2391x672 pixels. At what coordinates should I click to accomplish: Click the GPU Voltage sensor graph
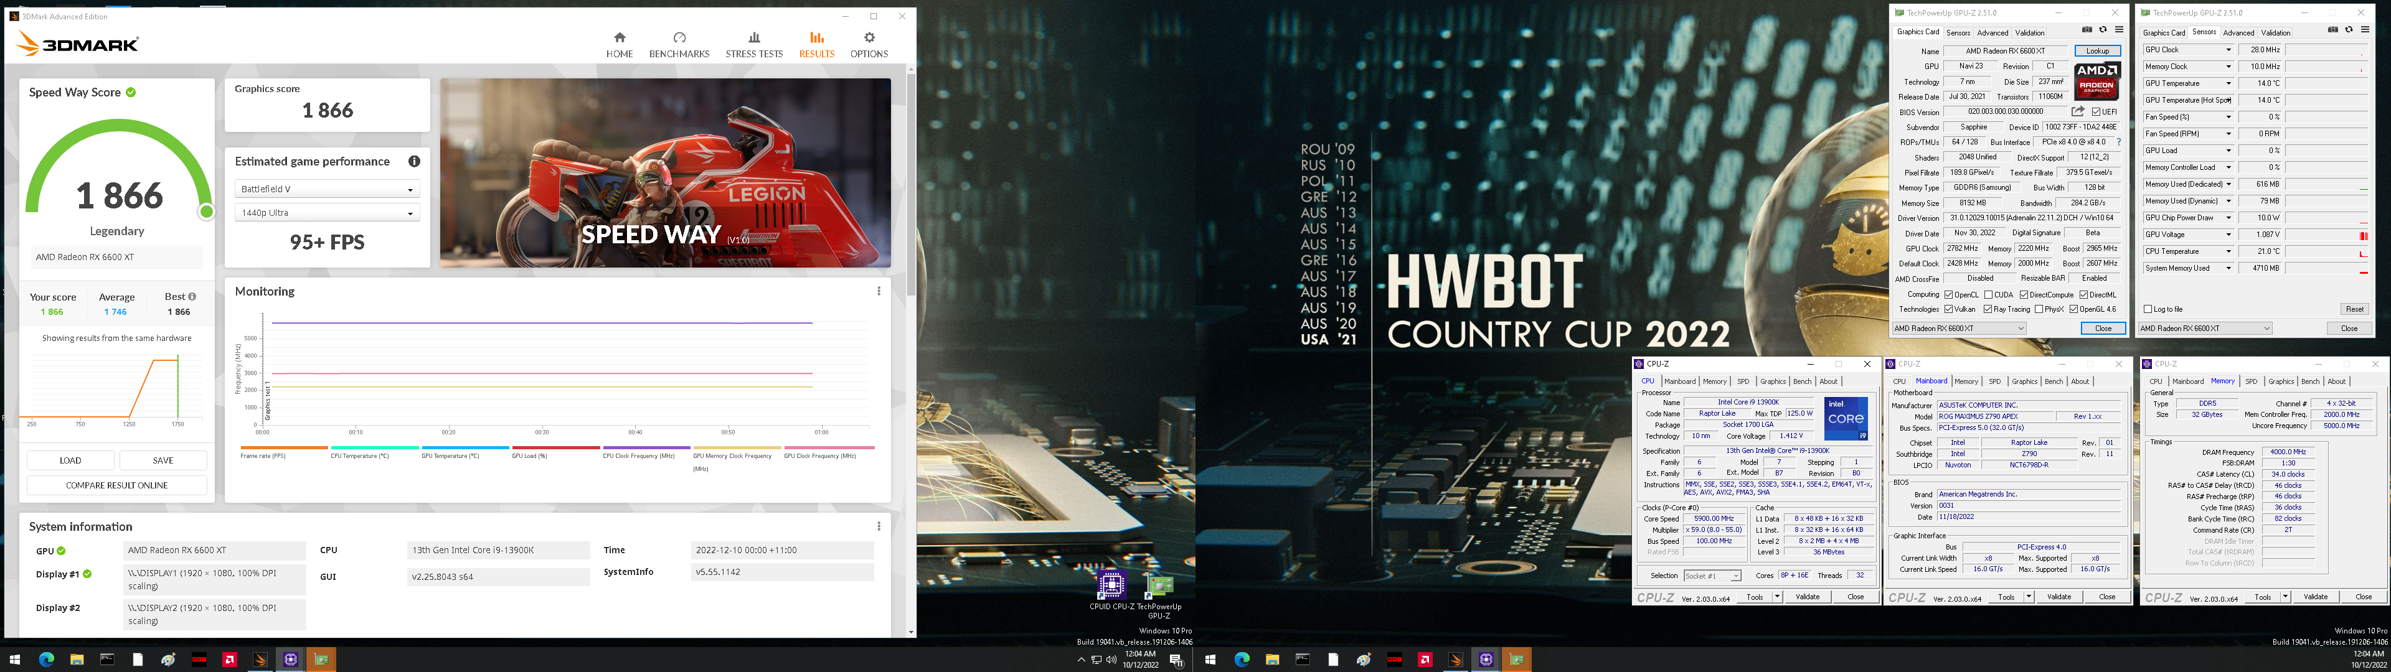click(x=2327, y=235)
